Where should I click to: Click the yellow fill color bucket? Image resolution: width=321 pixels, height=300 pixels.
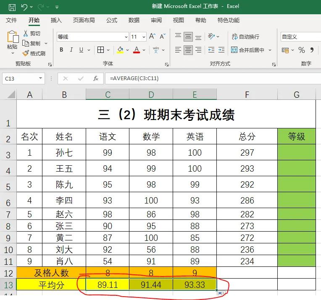[120, 50]
